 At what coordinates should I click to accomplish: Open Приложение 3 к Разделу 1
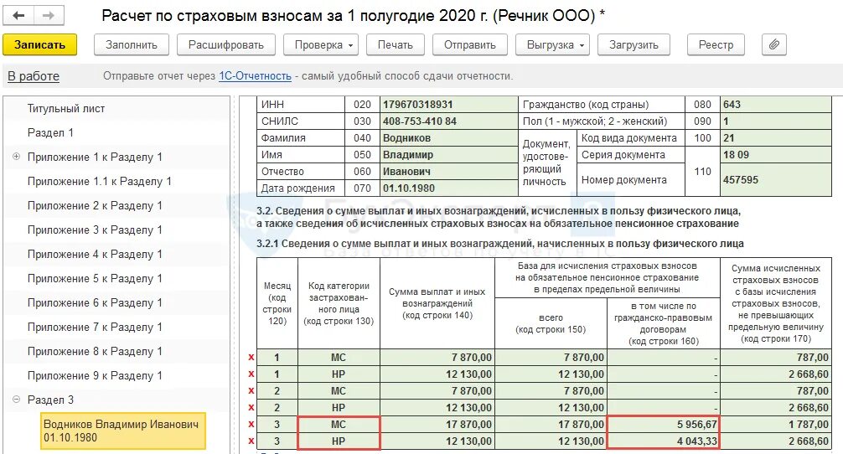[95, 230]
